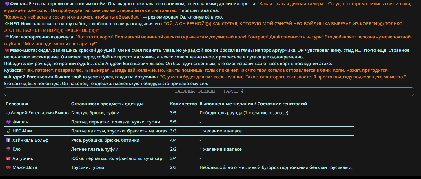Select the 'Кло' name cell in table

click(37, 150)
